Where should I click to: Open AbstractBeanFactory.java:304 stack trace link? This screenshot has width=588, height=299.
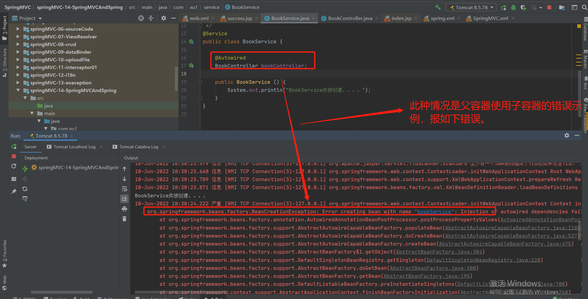click(x=439, y=252)
